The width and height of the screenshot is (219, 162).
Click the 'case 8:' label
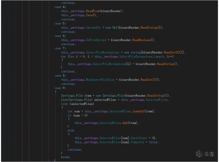(60, 76)
